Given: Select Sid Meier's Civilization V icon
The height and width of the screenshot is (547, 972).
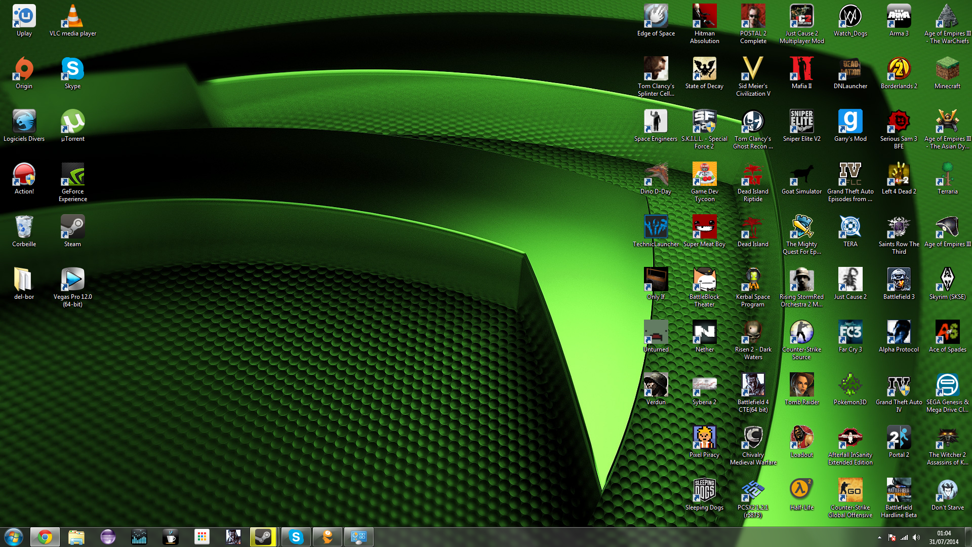Looking at the screenshot, I should (753, 77).
